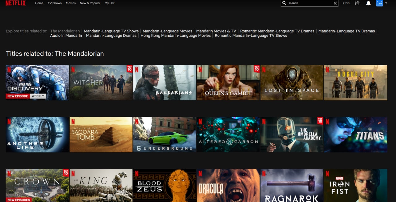Clear the search with the X icon
This screenshot has width=396, height=202.
pyautogui.click(x=335, y=3)
